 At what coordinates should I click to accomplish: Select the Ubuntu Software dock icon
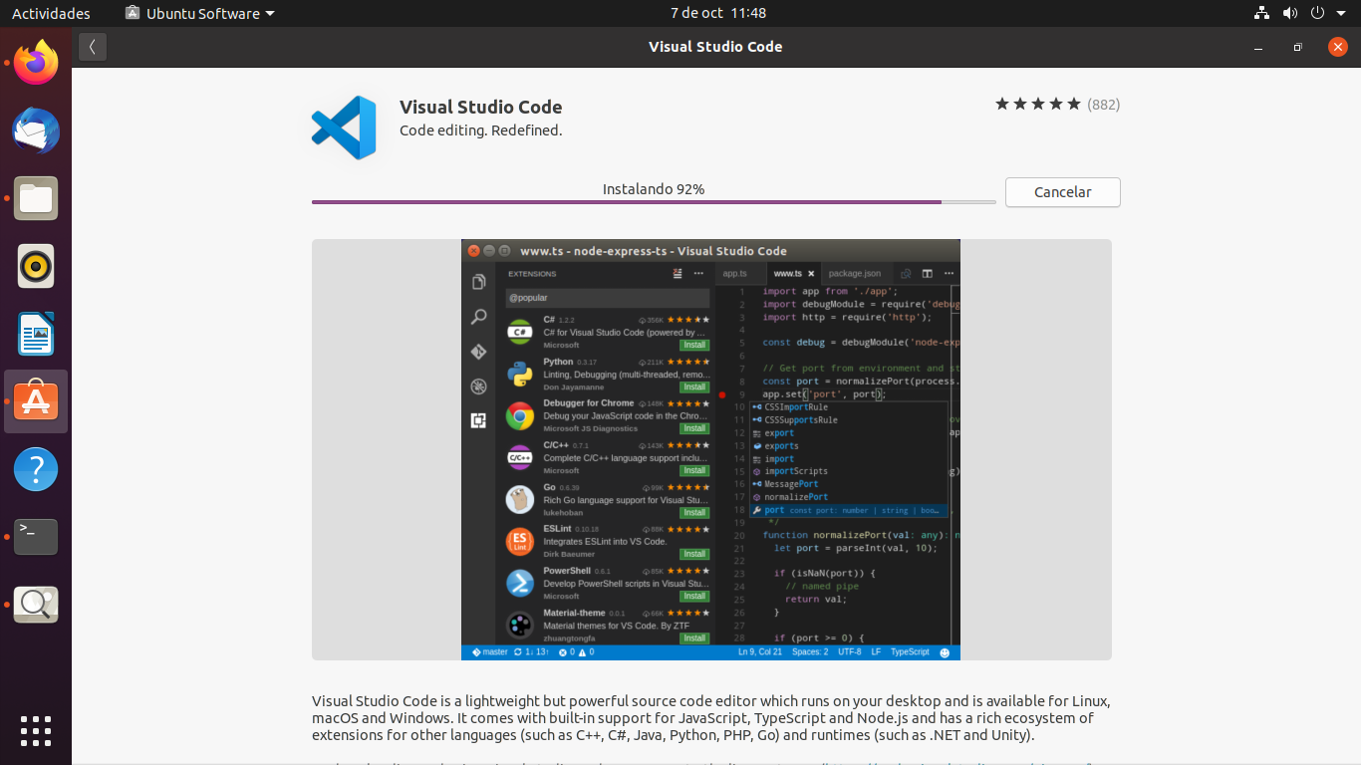point(36,401)
